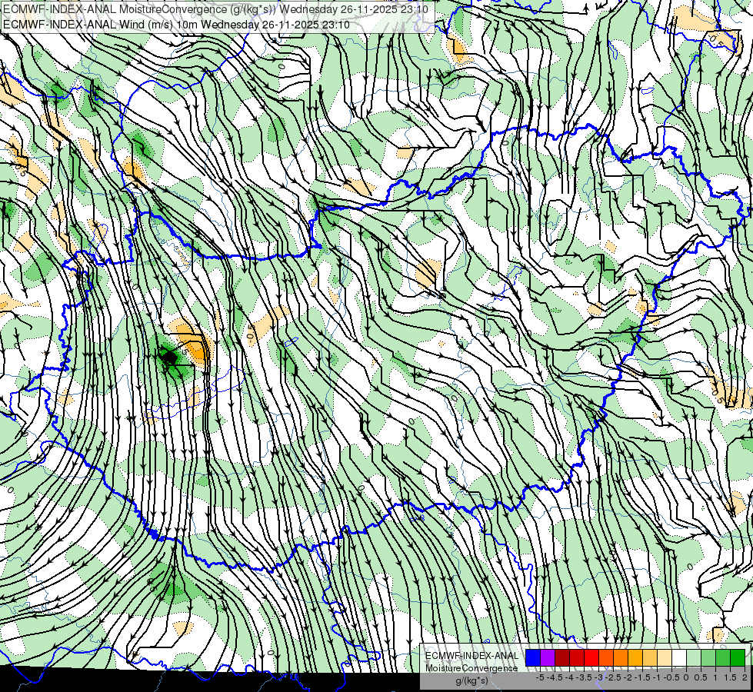Click the -3 legend tick label
Image resolution: width=753 pixels, height=692 pixels.
tap(599, 677)
